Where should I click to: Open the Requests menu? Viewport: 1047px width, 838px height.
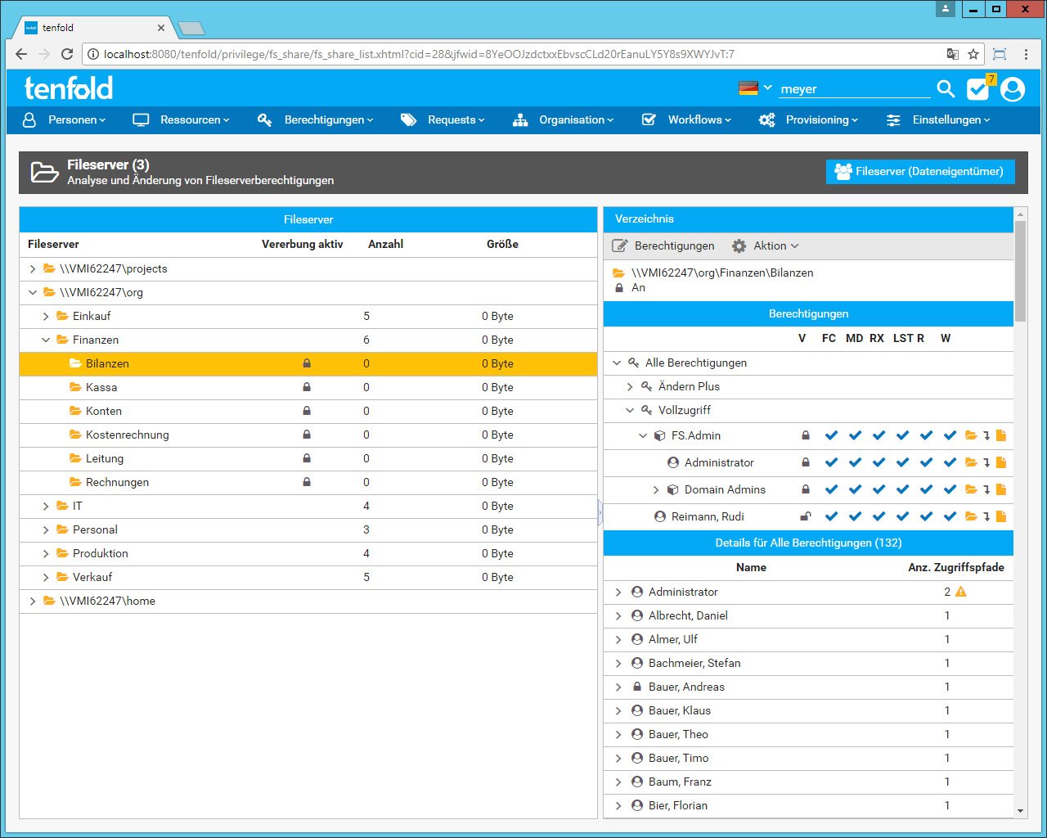pos(443,119)
